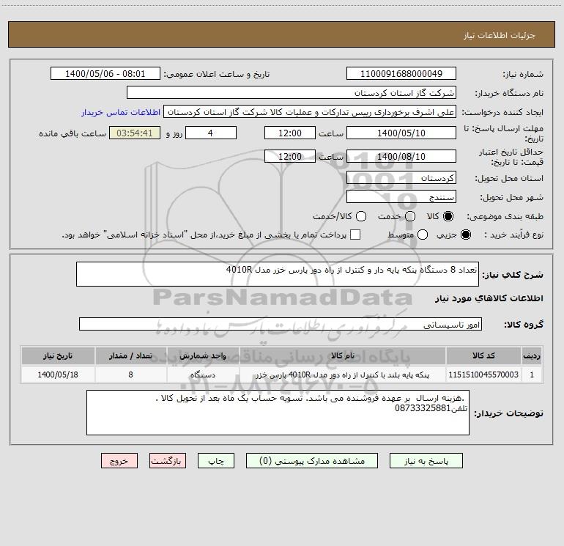Click the requester field علی اشرف برخورداری
Image resolution: width=564 pixels, height=546 pixels.
tap(310, 111)
